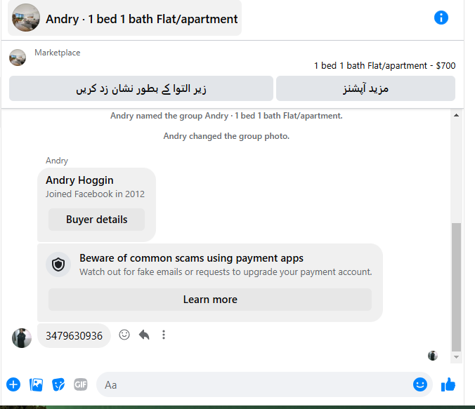
Task: Open more options for the 3479630936 message
Action: pyautogui.click(x=164, y=335)
